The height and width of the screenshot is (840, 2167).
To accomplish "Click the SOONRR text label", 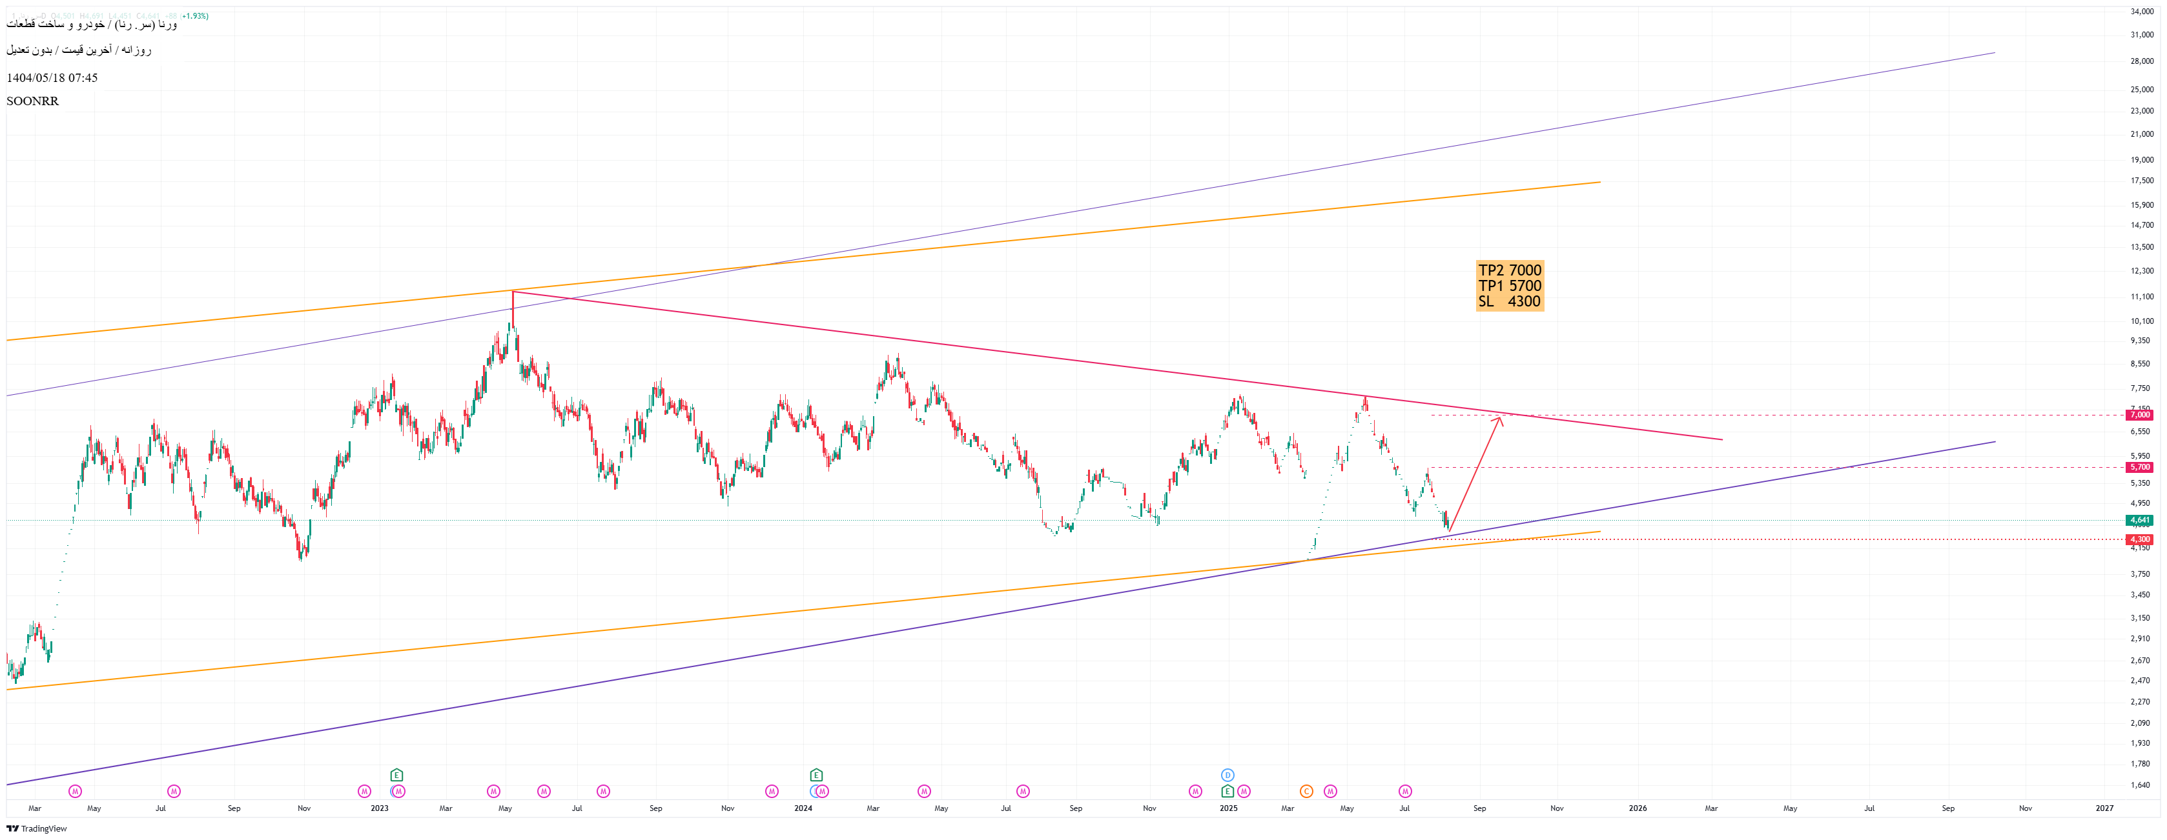I will [x=33, y=101].
